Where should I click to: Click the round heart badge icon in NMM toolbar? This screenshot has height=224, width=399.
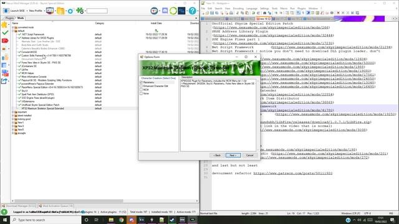154,11
